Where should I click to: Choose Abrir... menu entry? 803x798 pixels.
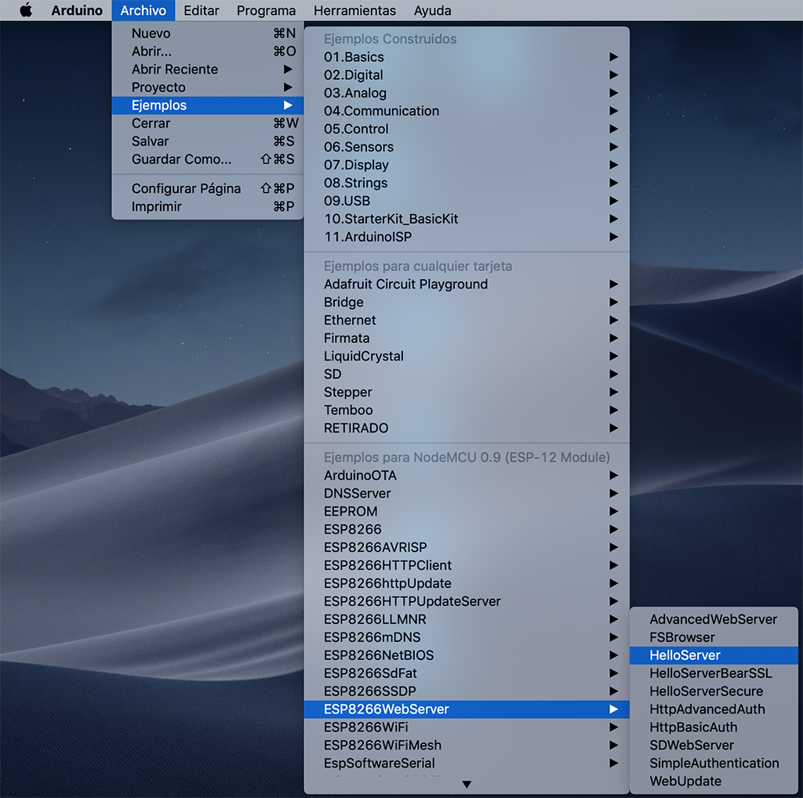click(208, 51)
